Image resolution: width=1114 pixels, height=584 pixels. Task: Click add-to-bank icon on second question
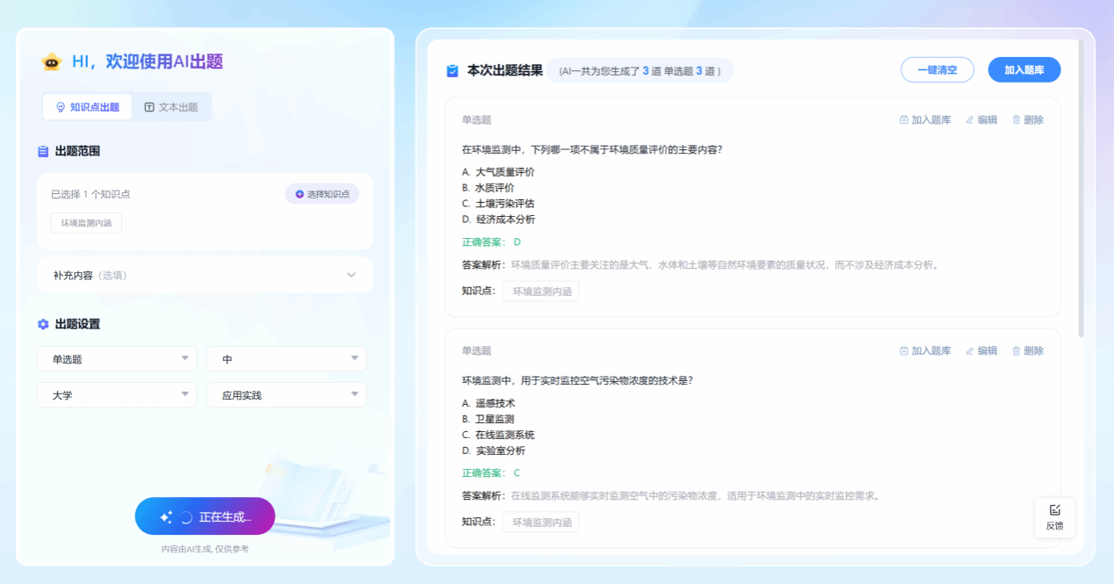[904, 351]
